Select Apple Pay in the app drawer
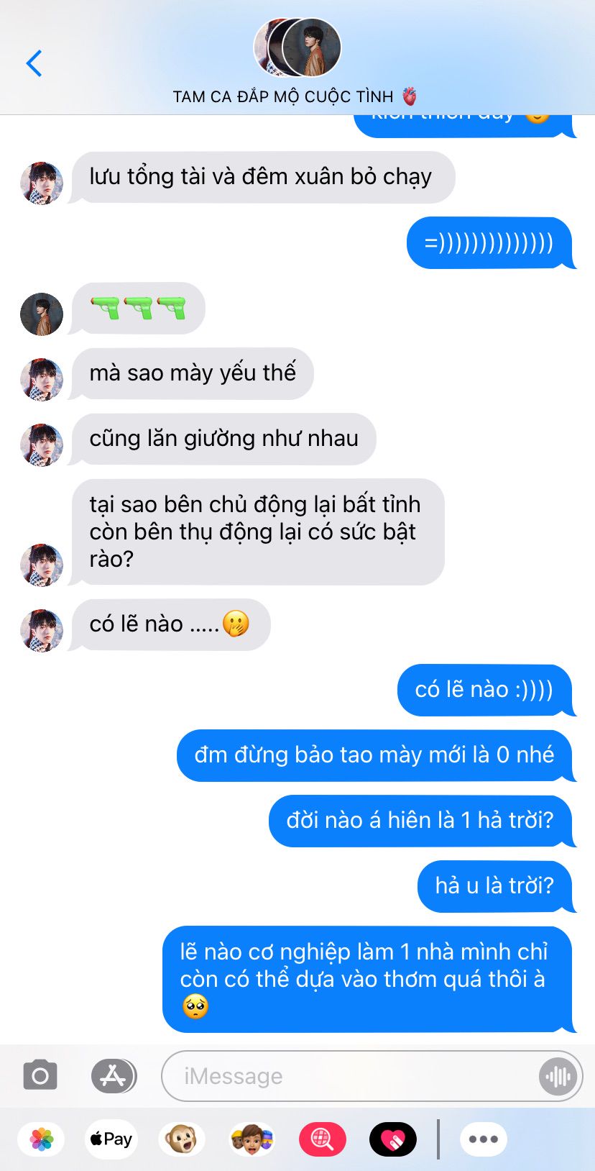 (x=111, y=1139)
